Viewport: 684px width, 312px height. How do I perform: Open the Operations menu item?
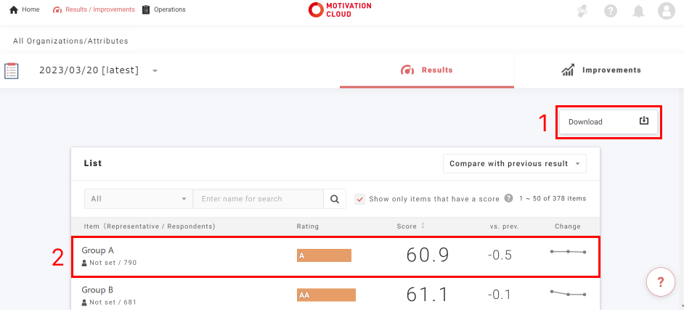coord(163,9)
